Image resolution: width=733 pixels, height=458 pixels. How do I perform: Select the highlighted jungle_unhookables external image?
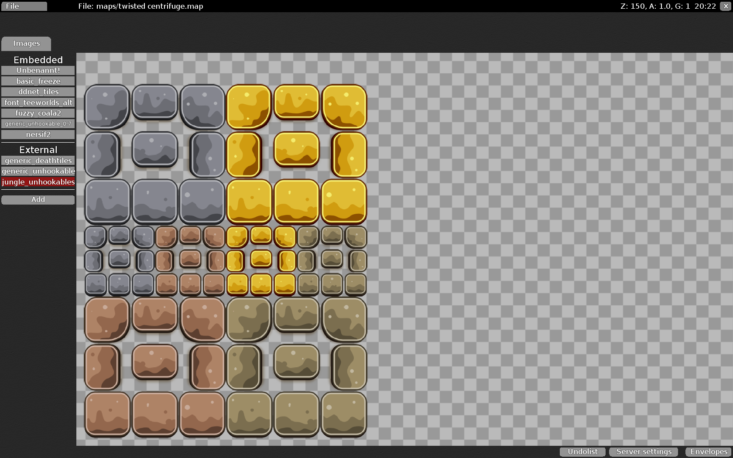(x=38, y=182)
